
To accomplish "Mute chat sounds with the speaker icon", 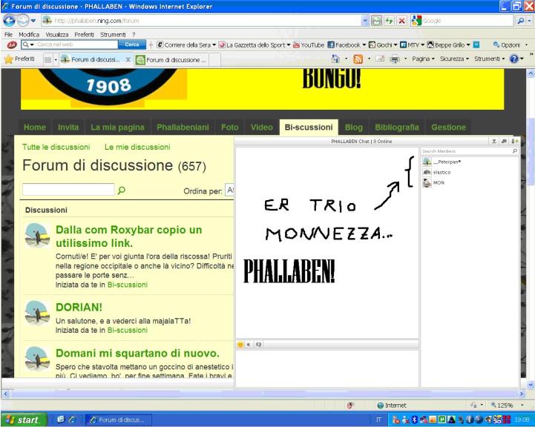I will pos(249,345).
